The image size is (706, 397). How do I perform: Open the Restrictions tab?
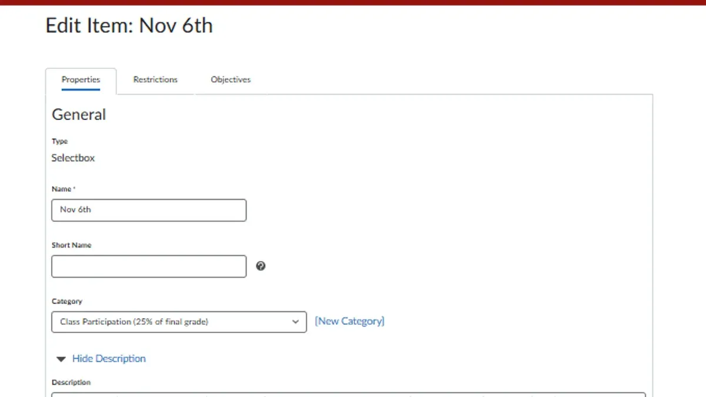click(155, 79)
